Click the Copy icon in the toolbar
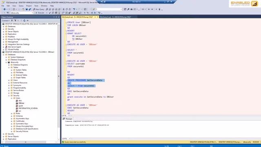This screenshot has width=261, height=147. tap(66, 9)
